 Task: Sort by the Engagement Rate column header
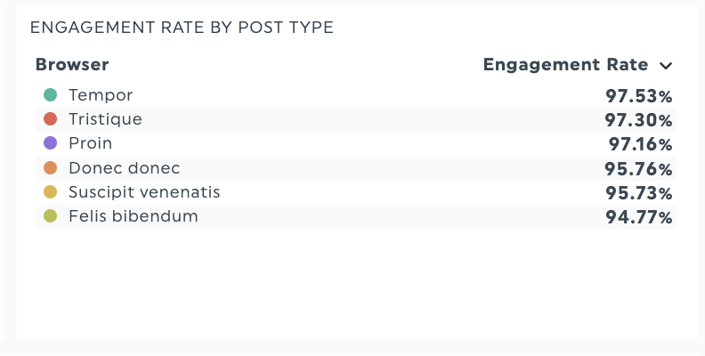click(x=565, y=64)
